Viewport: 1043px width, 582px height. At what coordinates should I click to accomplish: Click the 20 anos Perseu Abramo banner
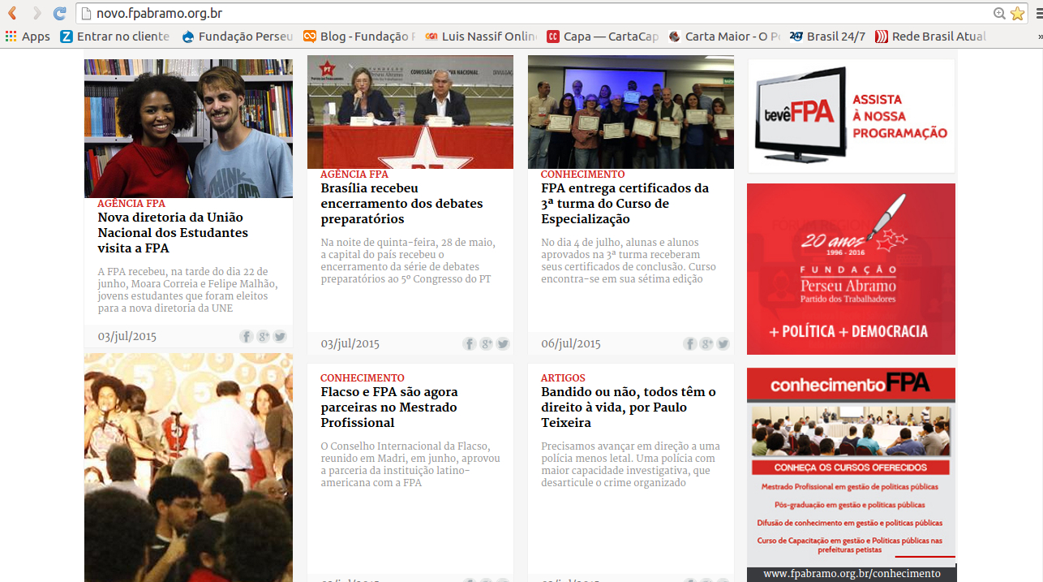[851, 269]
